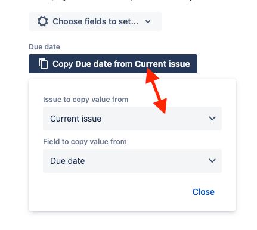Click the word Copy in the dark button

coord(63,64)
